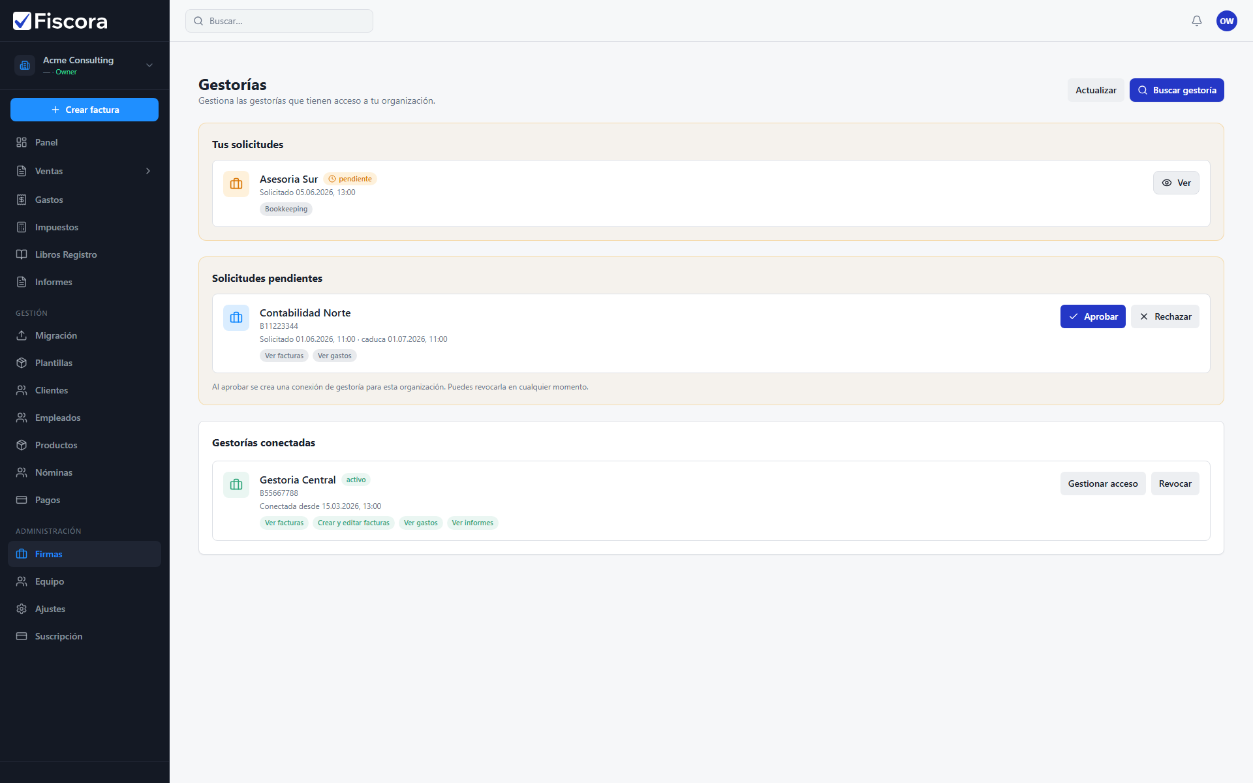Click Buscar gestoría button
This screenshot has width=1253, height=783.
coord(1177,90)
